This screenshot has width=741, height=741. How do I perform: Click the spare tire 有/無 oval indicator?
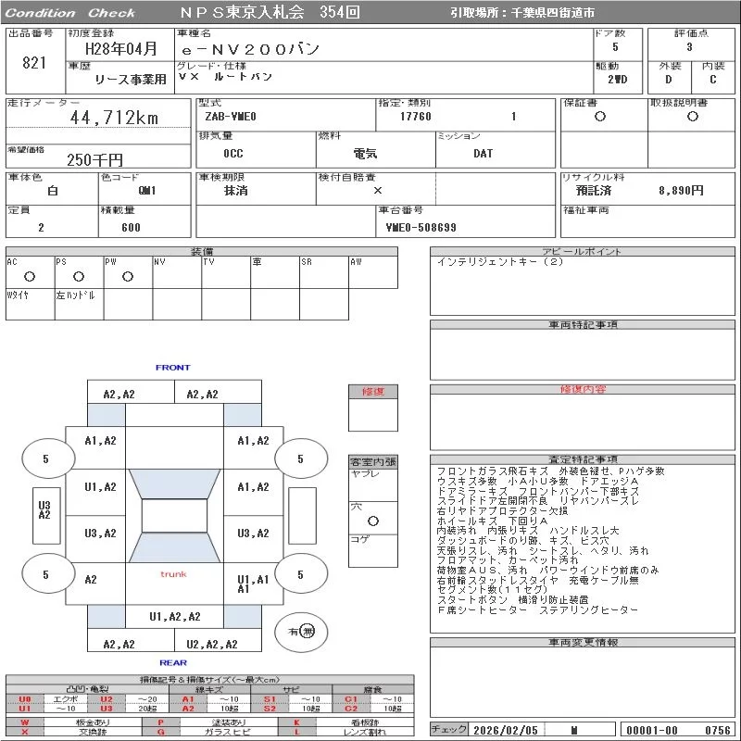(x=301, y=632)
